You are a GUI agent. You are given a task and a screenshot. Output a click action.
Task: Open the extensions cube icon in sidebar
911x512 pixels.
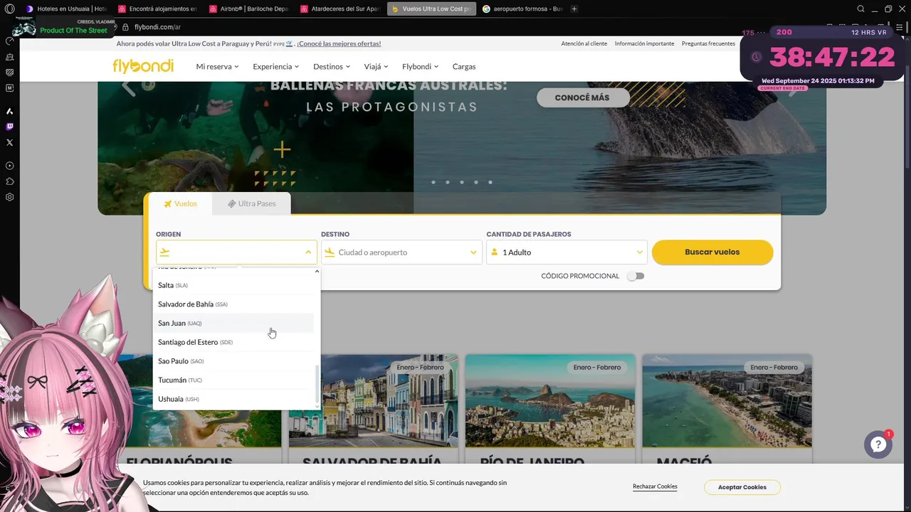pyautogui.click(x=9, y=181)
